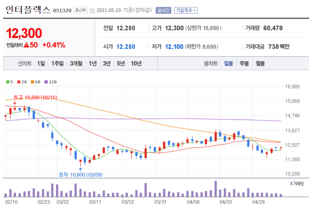Switch to 주봉 weekly candle chart

click(244, 64)
